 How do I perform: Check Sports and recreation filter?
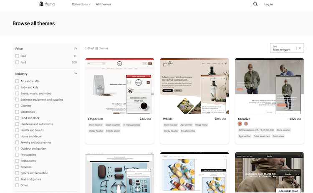click(17, 173)
